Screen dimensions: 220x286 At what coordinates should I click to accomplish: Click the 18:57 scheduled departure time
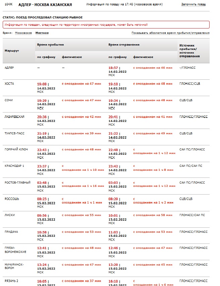(x=113, y=68)
